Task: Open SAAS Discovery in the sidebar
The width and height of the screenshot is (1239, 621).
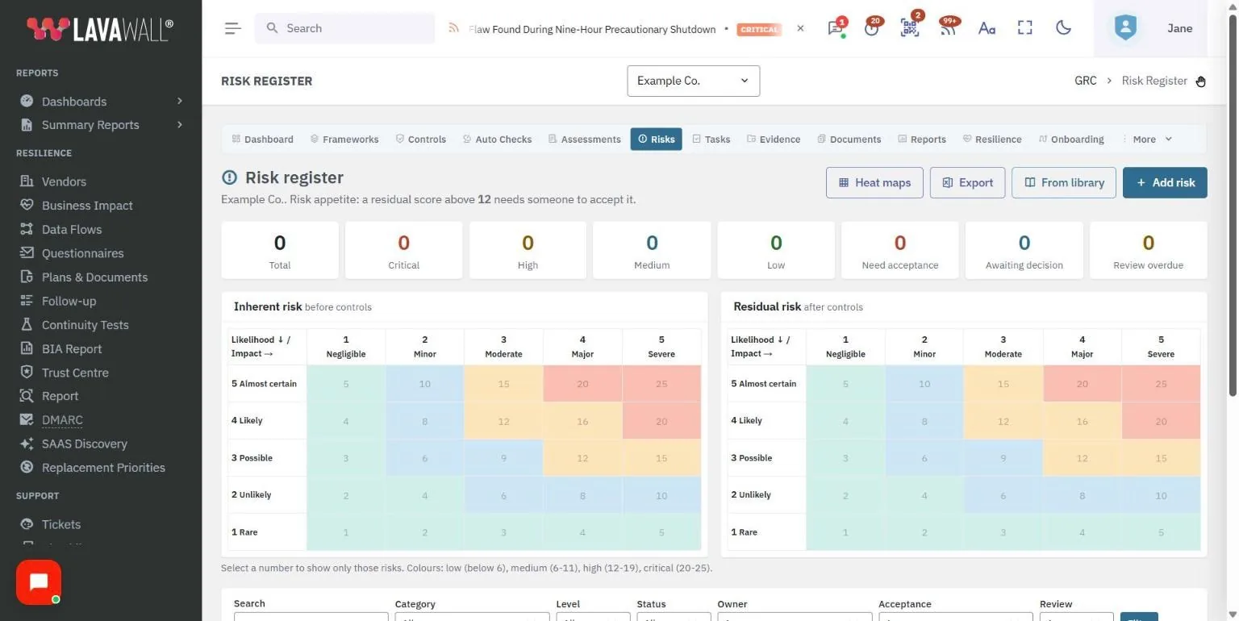Action: click(x=85, y=444)
